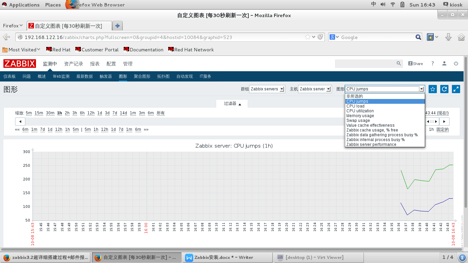This screenshot has height=263, width=468.
Task: Open Places menu in top panel
Action: [53, 5]
